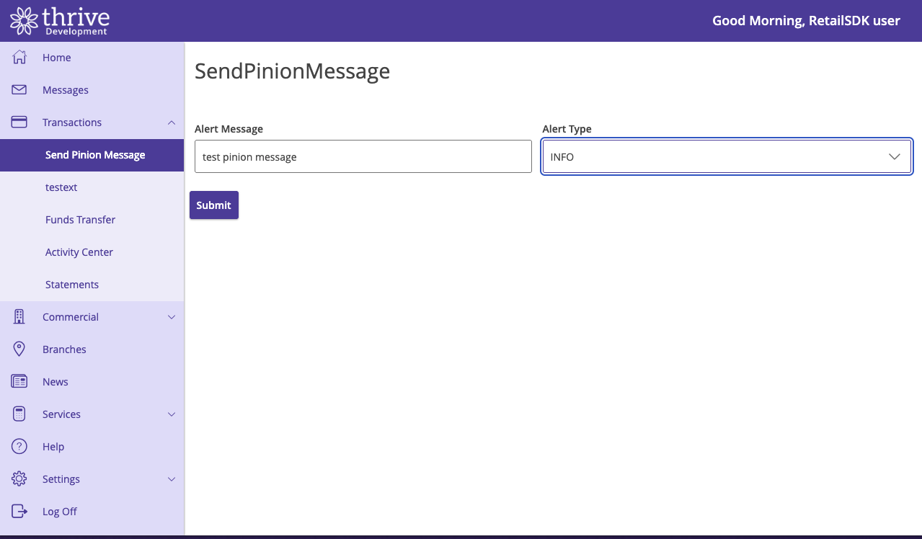The image size is (922, 539).
Task: Click into the Alert Message field
Action: point(363,156)
